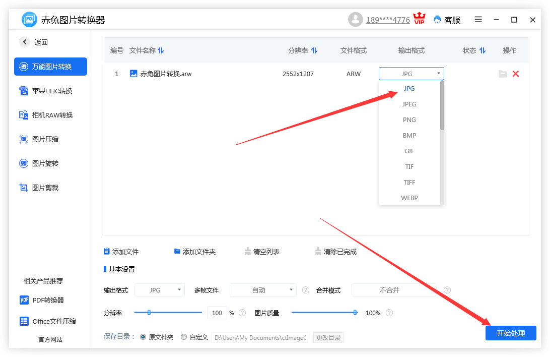This screenshot has height=357, width=550.
Task: Click the ARW file format cell
Action: point(354,74)
